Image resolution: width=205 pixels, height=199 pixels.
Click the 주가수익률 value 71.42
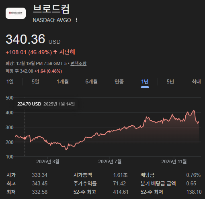click(119, 183)
